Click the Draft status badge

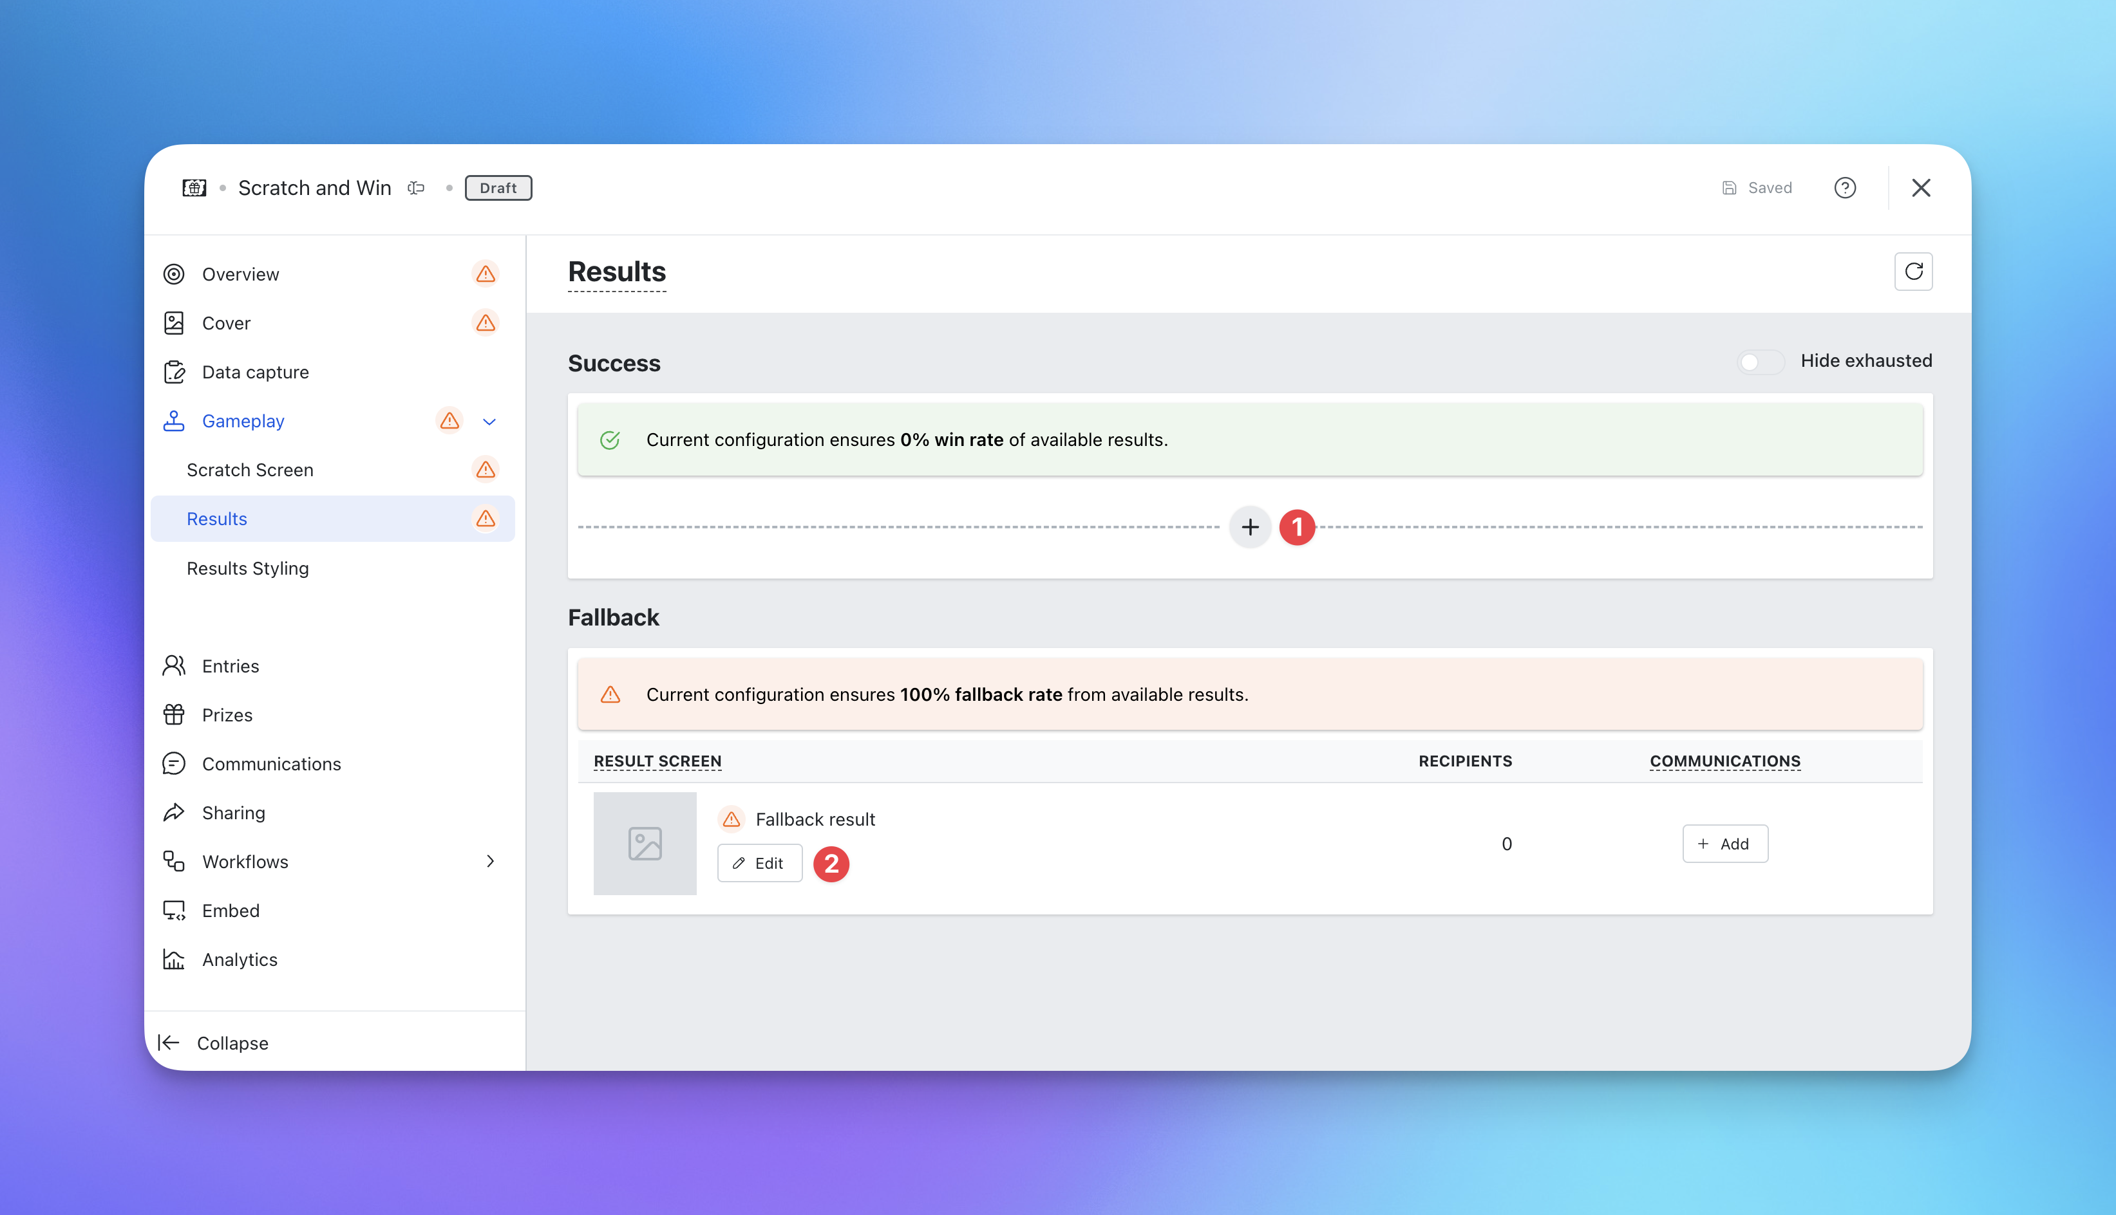(498, 188)
